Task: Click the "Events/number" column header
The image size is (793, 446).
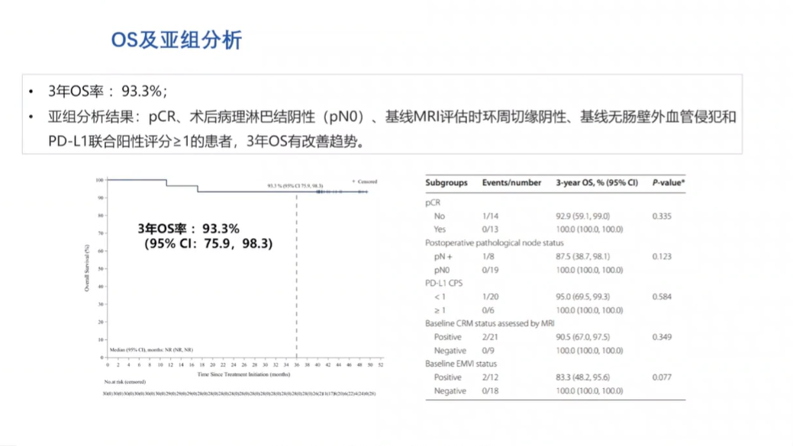Action: (511, 183)
